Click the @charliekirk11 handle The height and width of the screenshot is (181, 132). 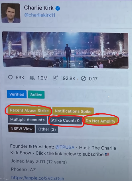40,15
